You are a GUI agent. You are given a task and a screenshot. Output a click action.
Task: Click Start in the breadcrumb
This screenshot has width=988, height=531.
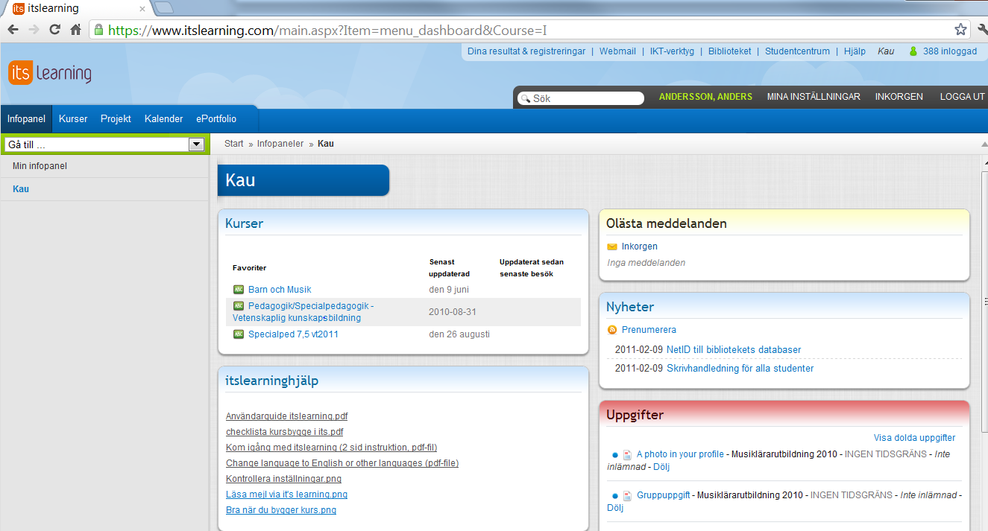click(234, 144)
